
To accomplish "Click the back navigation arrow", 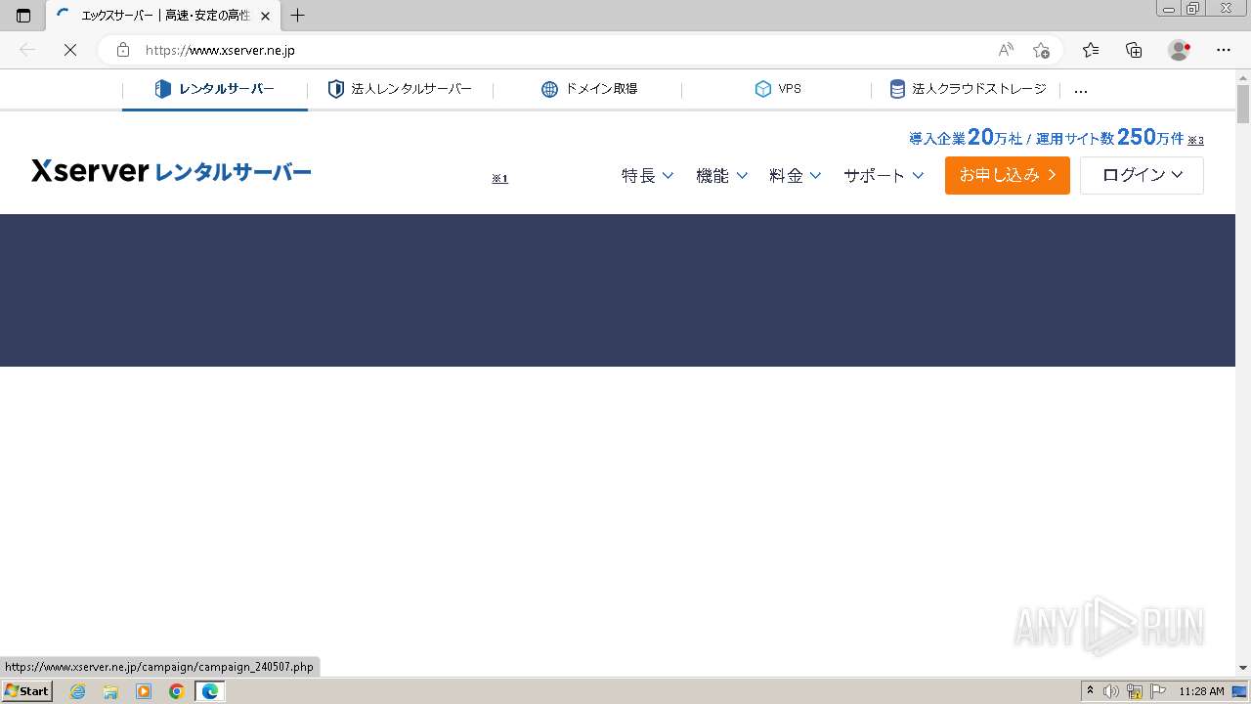I will 27,50.
